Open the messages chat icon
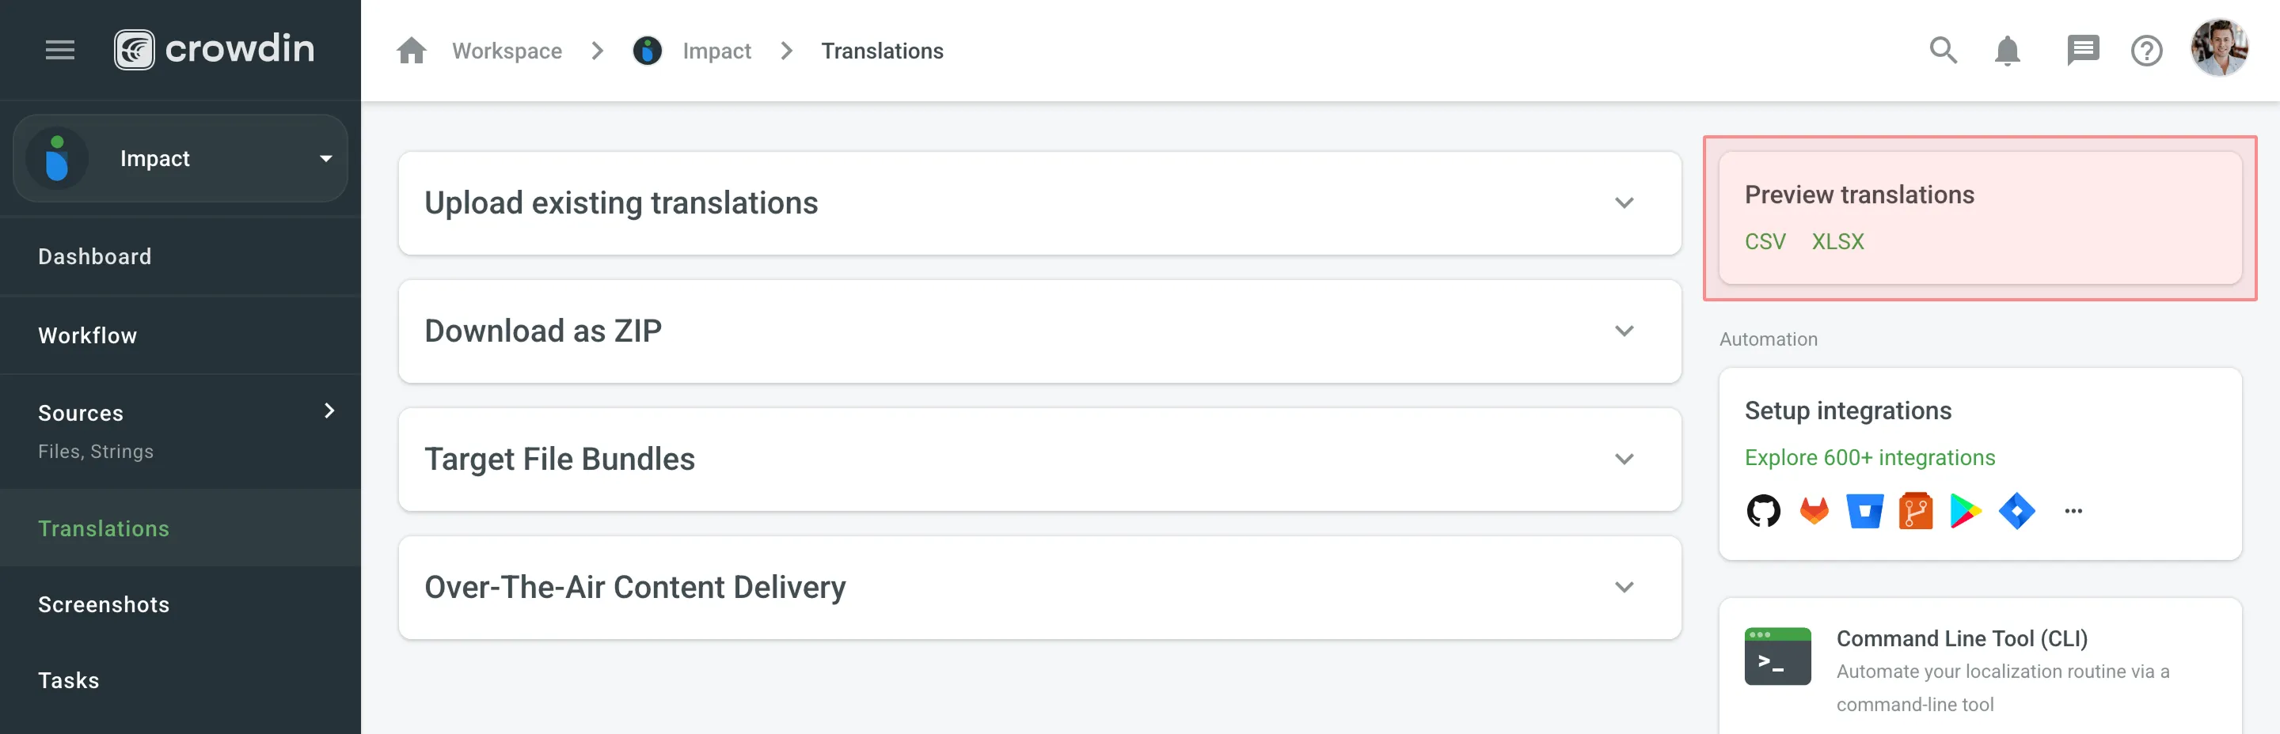The image size is (2280, 734). coord(2082,51)
